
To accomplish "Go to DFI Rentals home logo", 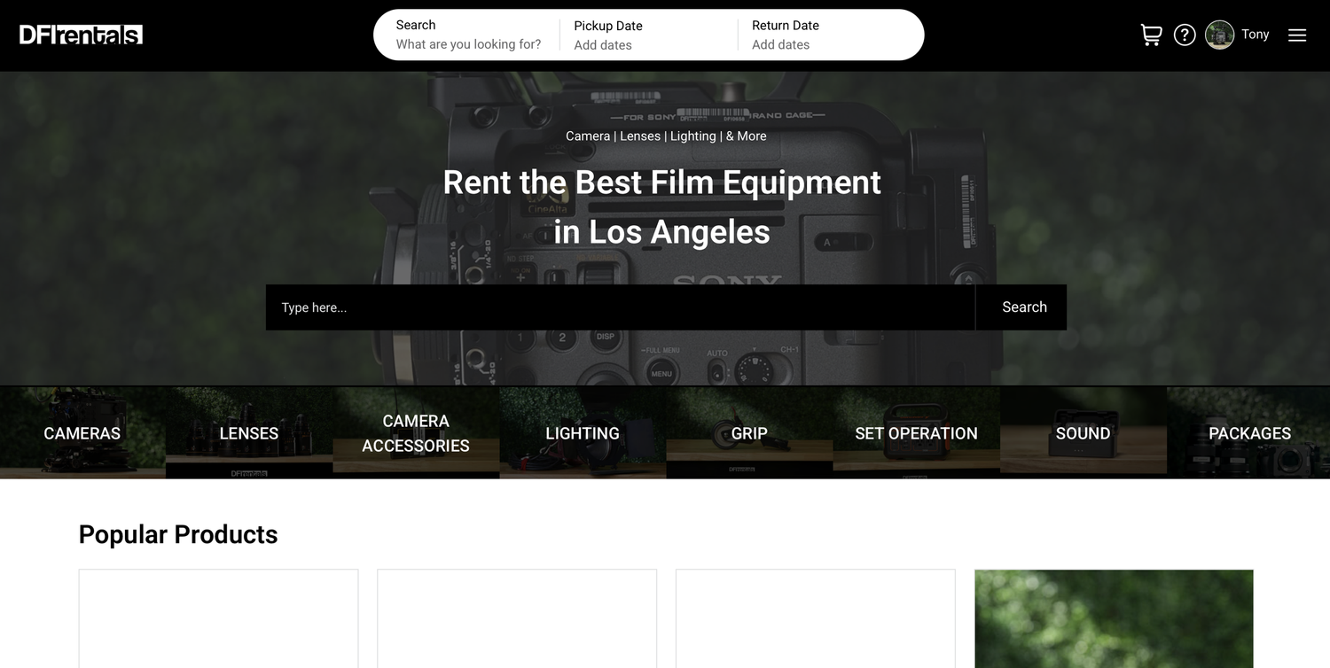I will pos(81,35).
